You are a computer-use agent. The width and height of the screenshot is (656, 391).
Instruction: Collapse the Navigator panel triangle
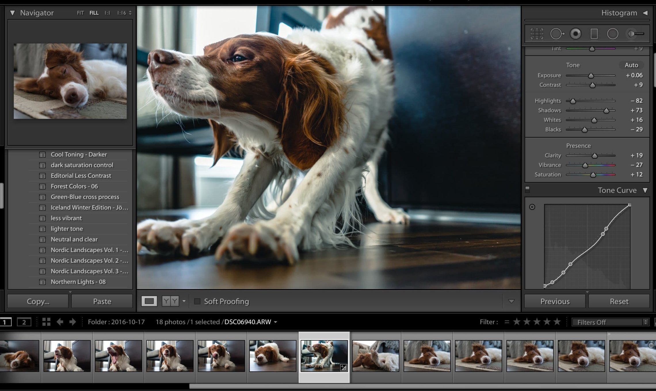(x=12, y=13)
